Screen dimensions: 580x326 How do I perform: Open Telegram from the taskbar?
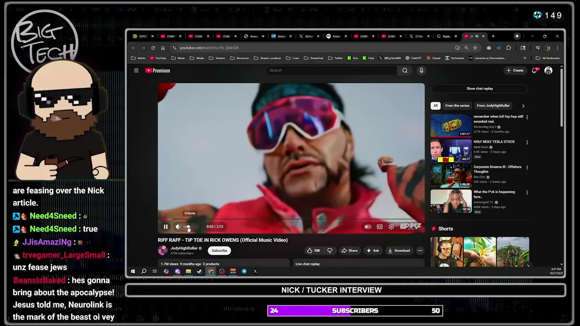(x=244, y=271)
